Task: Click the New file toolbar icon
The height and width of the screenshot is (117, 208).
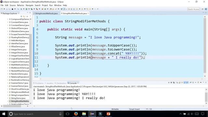Action: pos(2,9)
